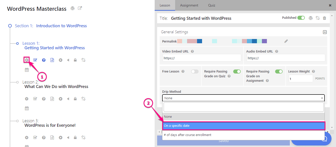Switch to the Assignment tab
336x147 pixels.
(189, 5)
